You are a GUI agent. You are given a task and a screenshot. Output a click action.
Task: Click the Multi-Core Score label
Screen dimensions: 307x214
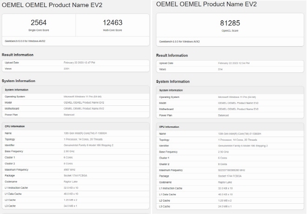tap(113, 29)
